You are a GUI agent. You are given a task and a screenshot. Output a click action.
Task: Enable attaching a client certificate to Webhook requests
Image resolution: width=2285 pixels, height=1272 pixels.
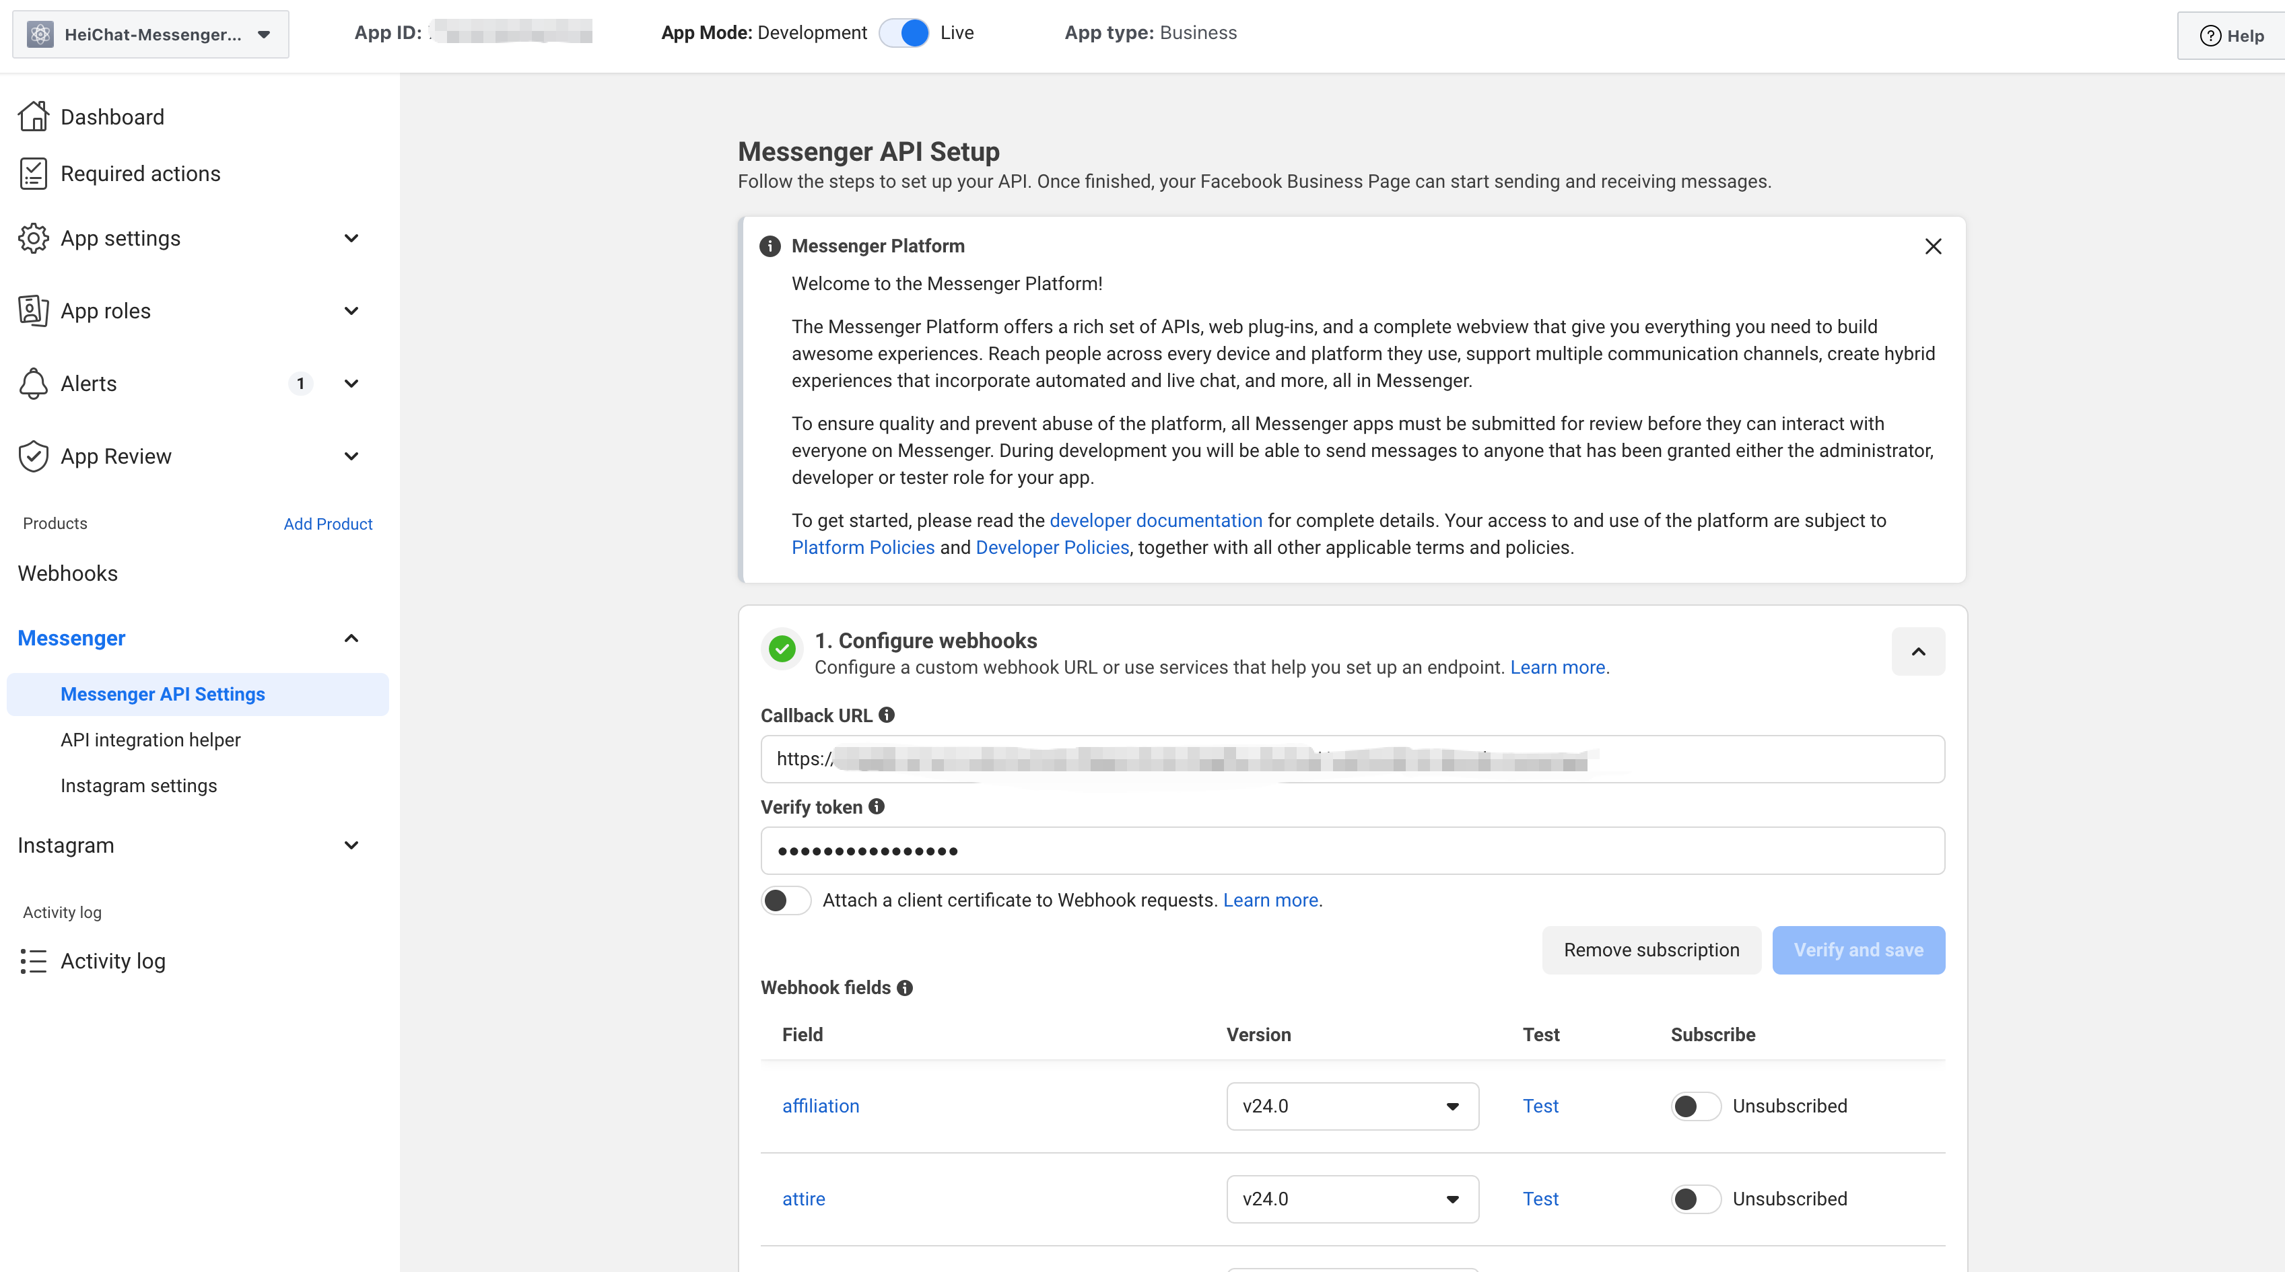[x=785, y=899]
